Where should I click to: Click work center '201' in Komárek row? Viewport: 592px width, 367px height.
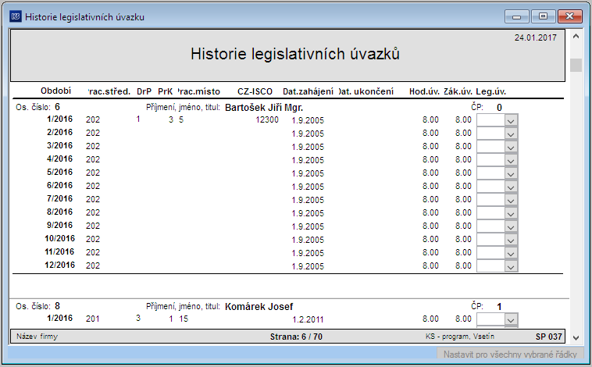click(x=92, y=319)
